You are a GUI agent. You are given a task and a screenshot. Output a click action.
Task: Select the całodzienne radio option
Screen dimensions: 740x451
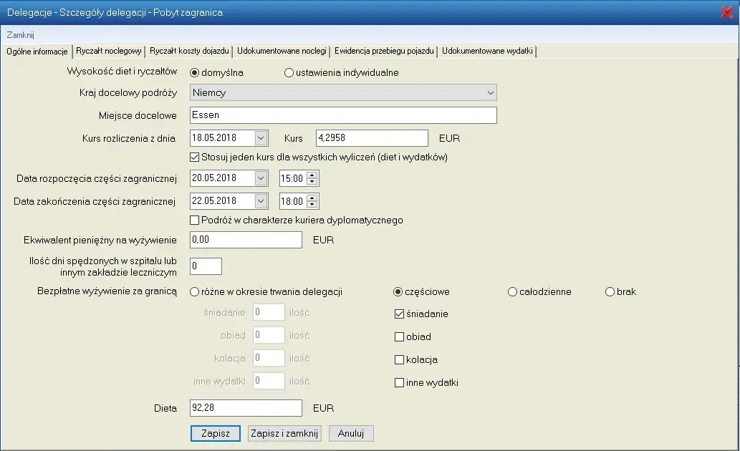pyautogui.click(x=512, y=291)
